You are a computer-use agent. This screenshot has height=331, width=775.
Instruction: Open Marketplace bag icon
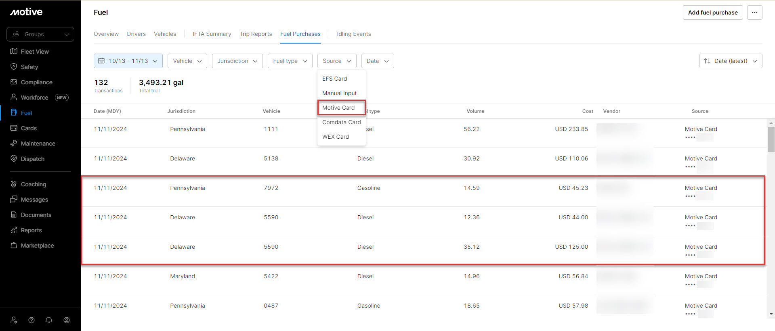(x=14, y=245)
